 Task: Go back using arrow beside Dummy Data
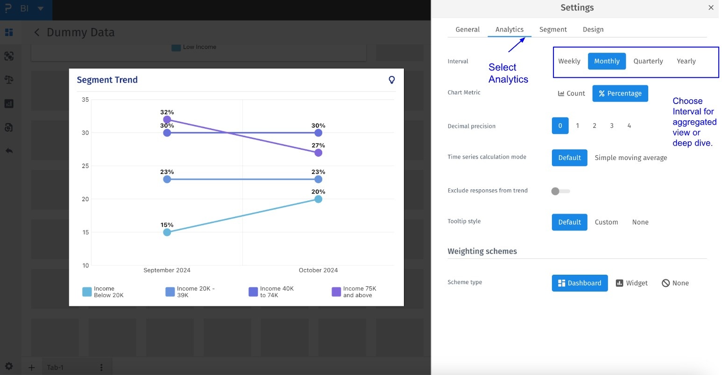(x=37, y=32)
